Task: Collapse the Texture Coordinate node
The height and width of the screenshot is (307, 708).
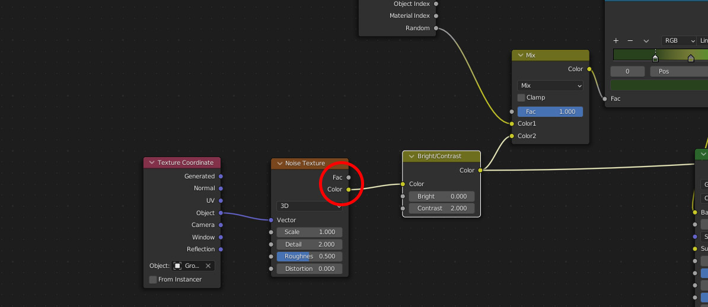Action: click(x=152, y=162)
